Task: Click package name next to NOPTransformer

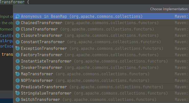Action: point(102,80)
